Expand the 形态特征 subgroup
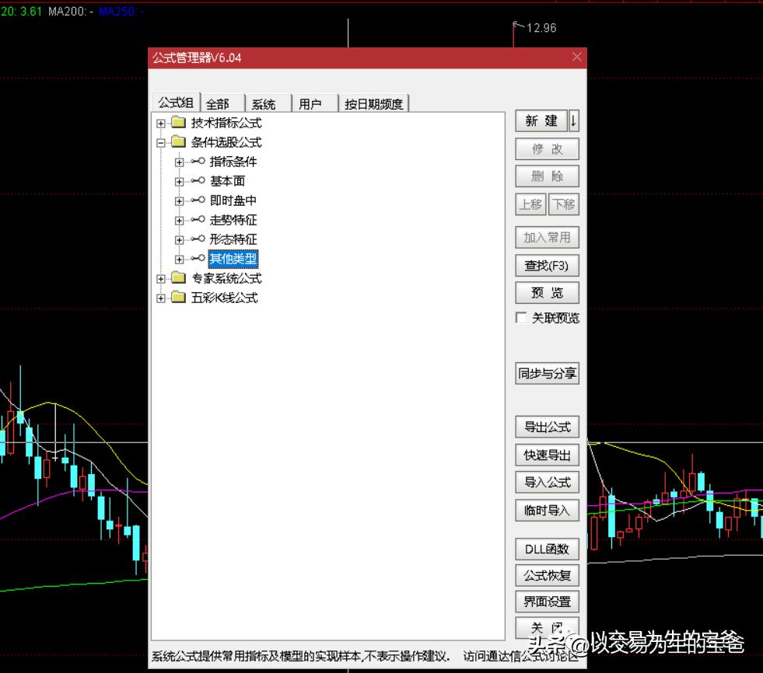This screenshot has height=673, width=763. pos(179,240)
